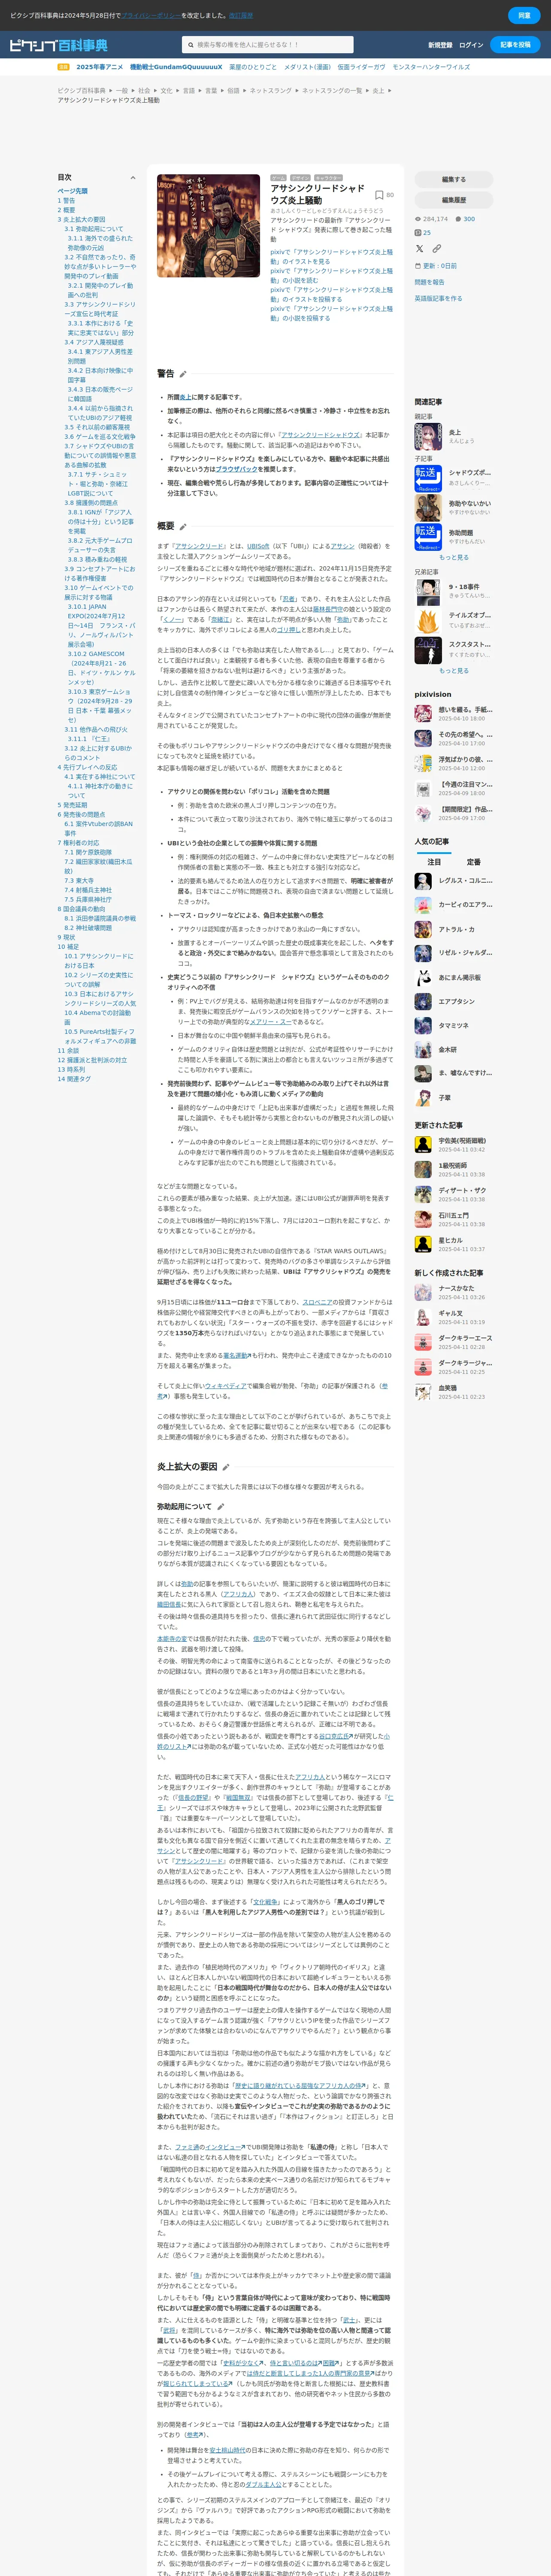The width and height of the screenshot is (551, 2576).
Task: Open ネットスラングの一覧 breadcrumb
Action: click(332, 90)
